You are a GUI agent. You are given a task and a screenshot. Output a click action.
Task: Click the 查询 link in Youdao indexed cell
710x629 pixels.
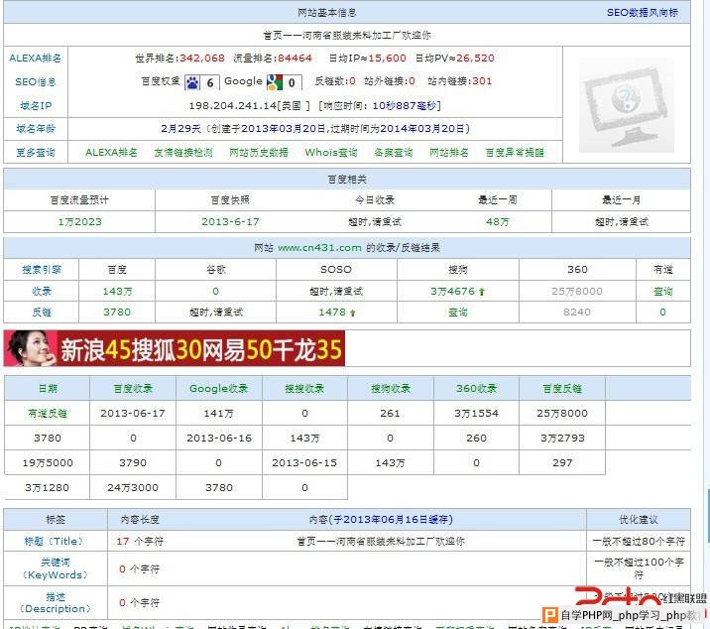(x=663, y=292)
